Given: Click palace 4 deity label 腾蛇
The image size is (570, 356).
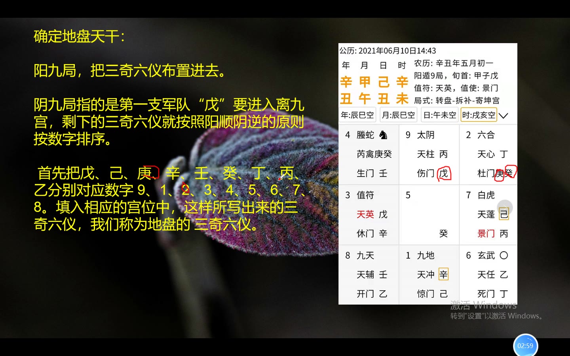Looking at the screenshot, I should 365,135.
